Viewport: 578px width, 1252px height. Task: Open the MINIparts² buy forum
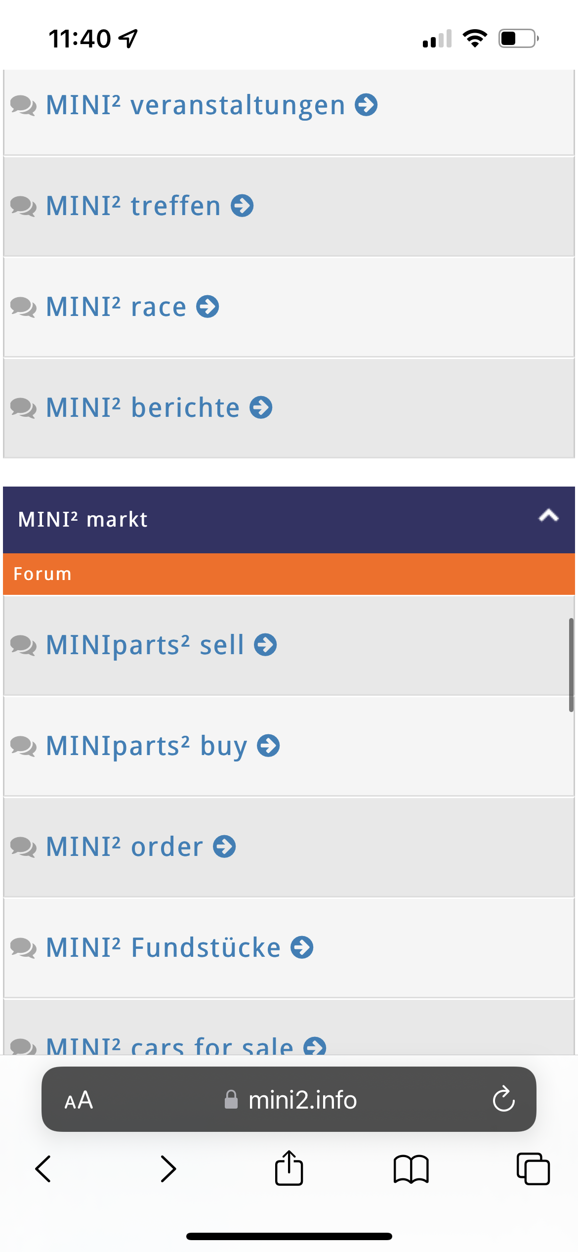(147, 746)
